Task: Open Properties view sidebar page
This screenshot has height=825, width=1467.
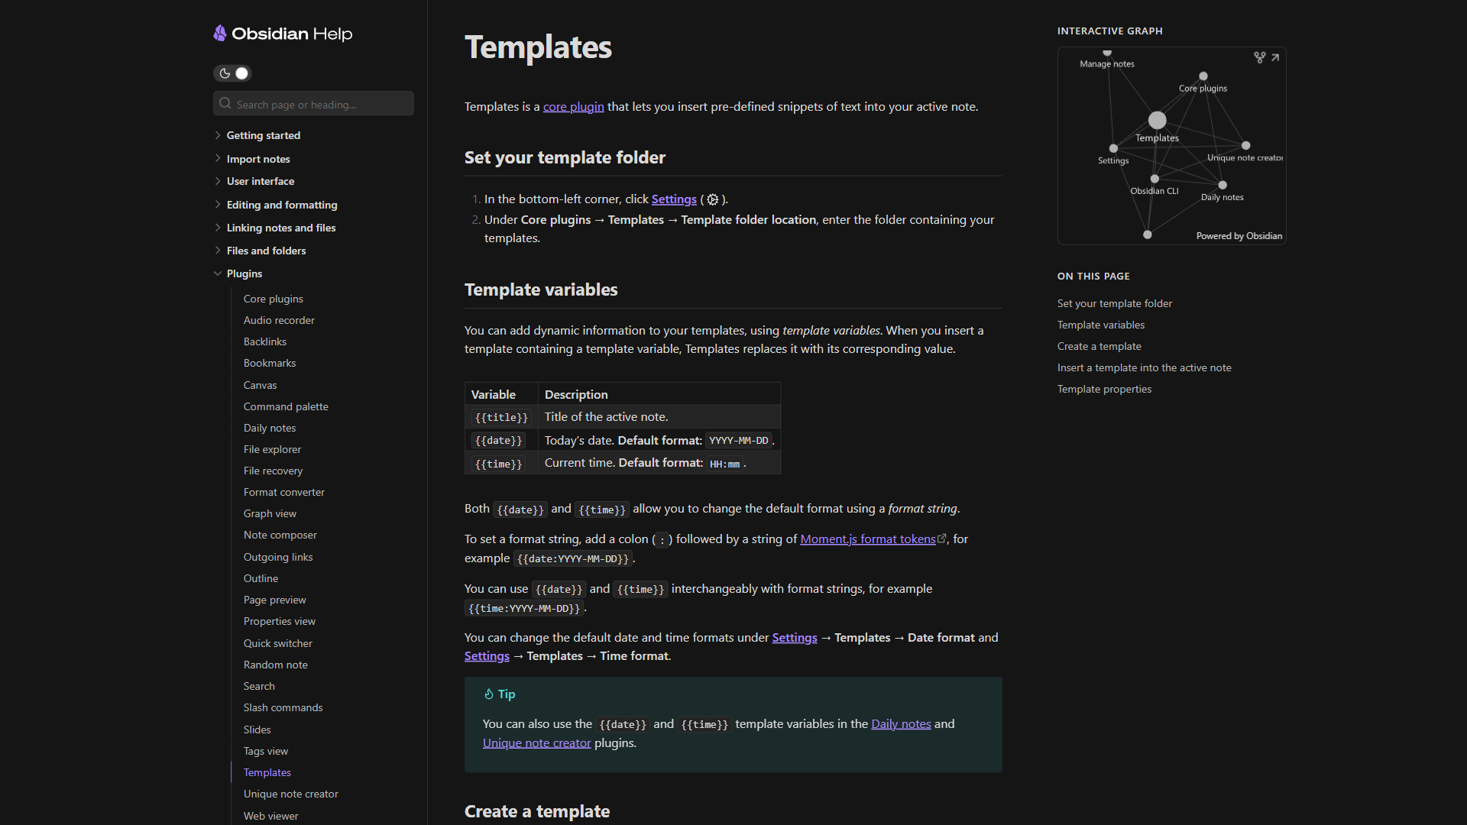Action: tap(280, 621)
